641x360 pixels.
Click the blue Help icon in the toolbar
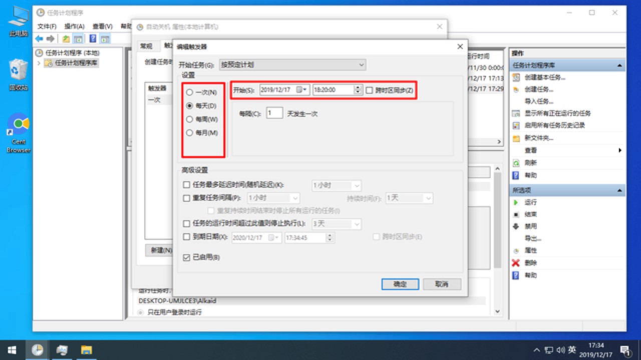(x=93, y=38)
